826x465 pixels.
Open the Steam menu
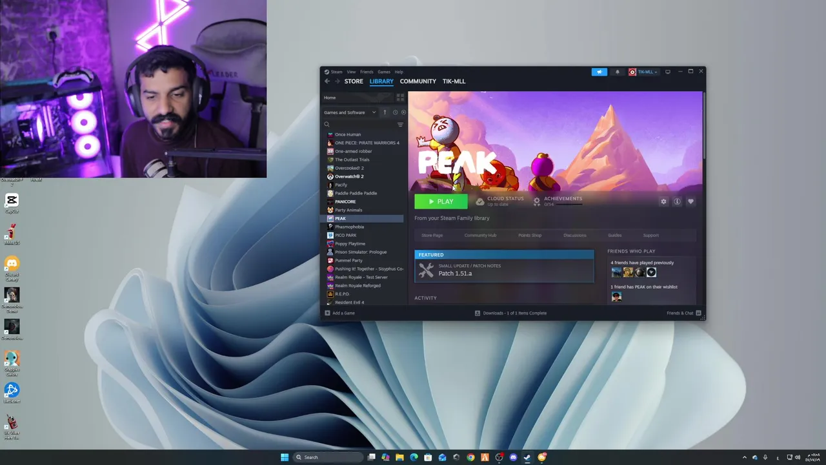(x=336, y=72)
